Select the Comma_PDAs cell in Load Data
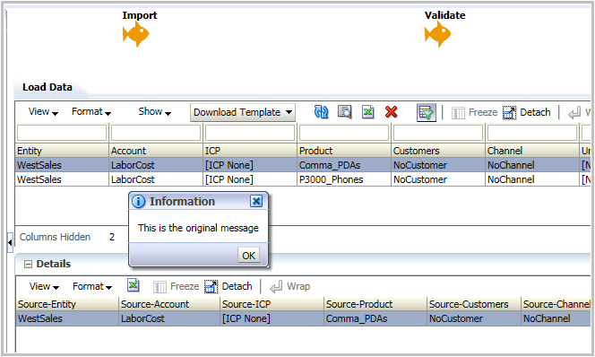The width and height of the screenshot is (595, 357). click(344, 165)
